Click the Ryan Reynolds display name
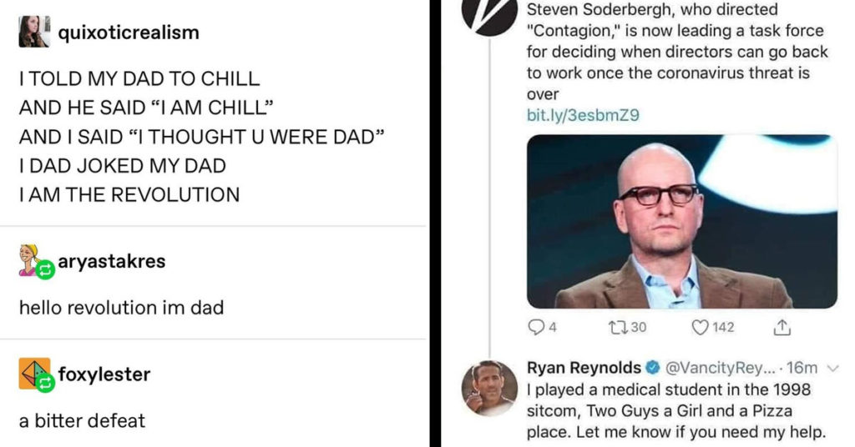This screenshot has width=855, height=447. click(584, 368)
